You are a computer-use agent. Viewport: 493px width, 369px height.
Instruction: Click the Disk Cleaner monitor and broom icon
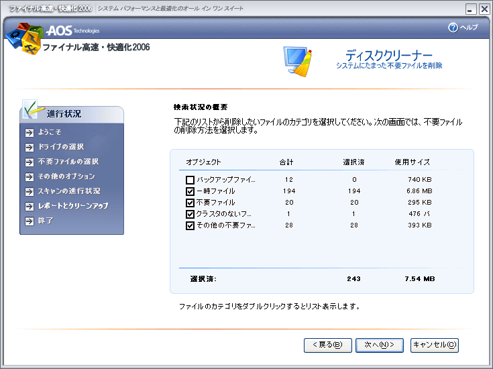tap(297, 62)
